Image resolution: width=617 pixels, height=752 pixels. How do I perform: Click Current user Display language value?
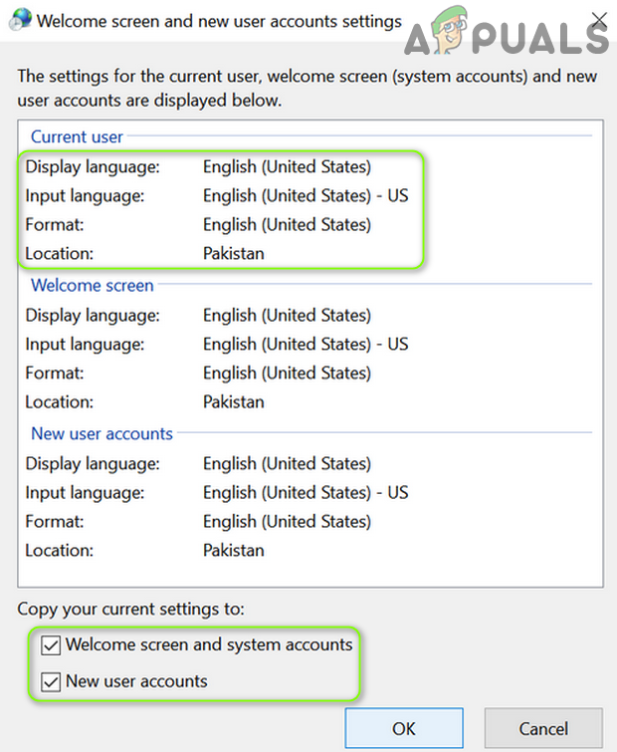[x=287, y=166]
